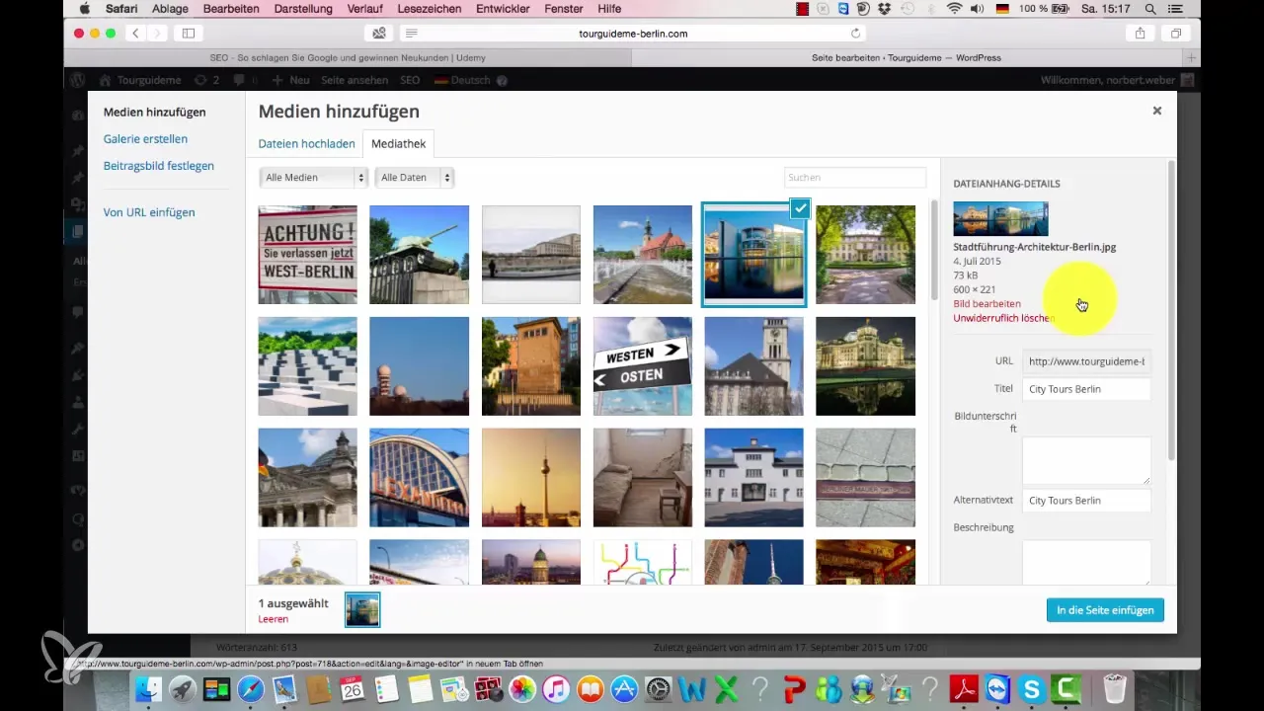Select the 'Westen Osten' sign thumbnail
This screenshot has height=711, width=1264.
pos(643,366)
